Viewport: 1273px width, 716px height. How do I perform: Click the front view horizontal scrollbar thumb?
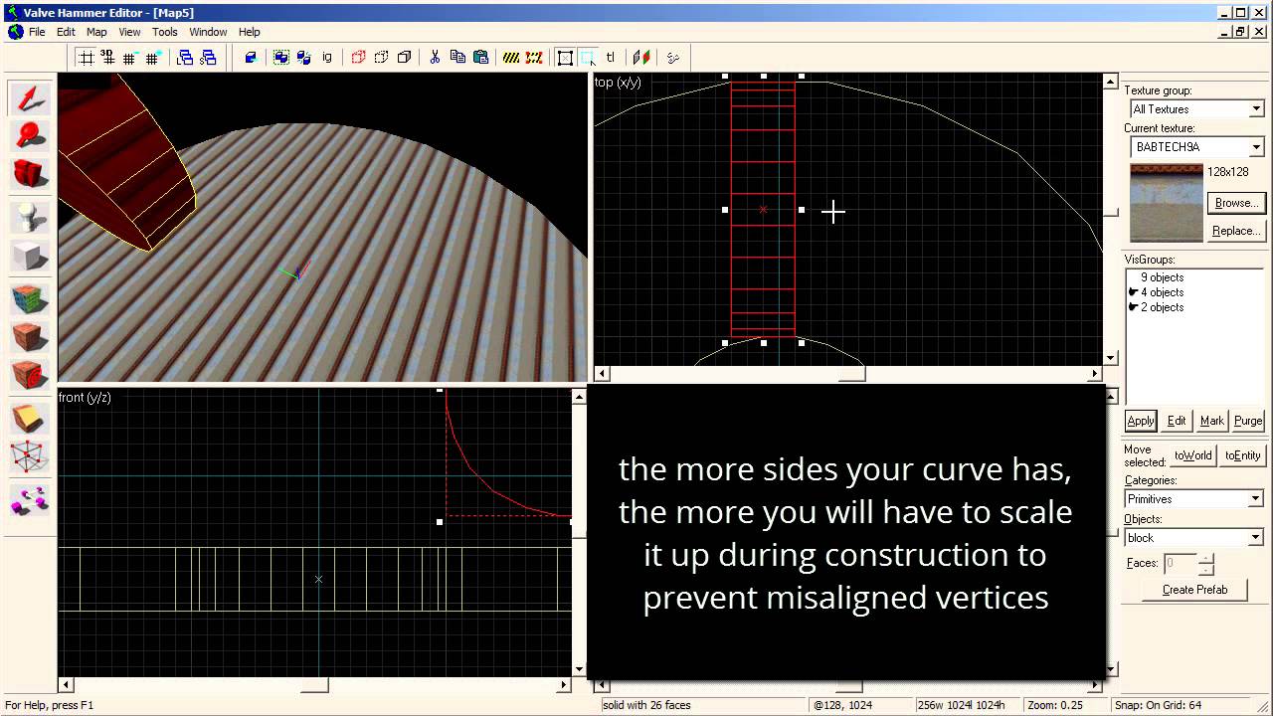[314, 685]
